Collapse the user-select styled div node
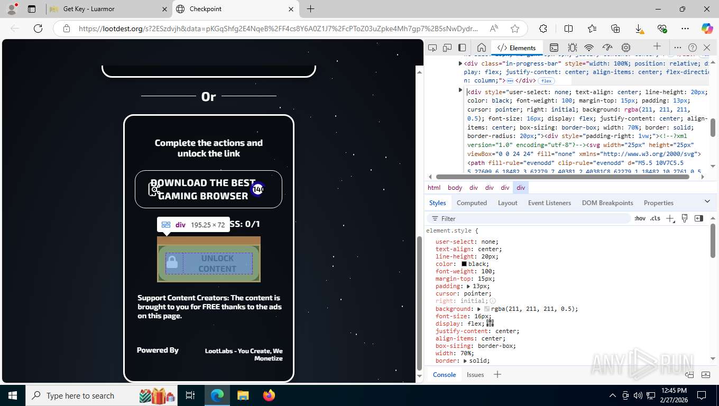The height and width of the screenshot is (406, 719). pos(460,90)
